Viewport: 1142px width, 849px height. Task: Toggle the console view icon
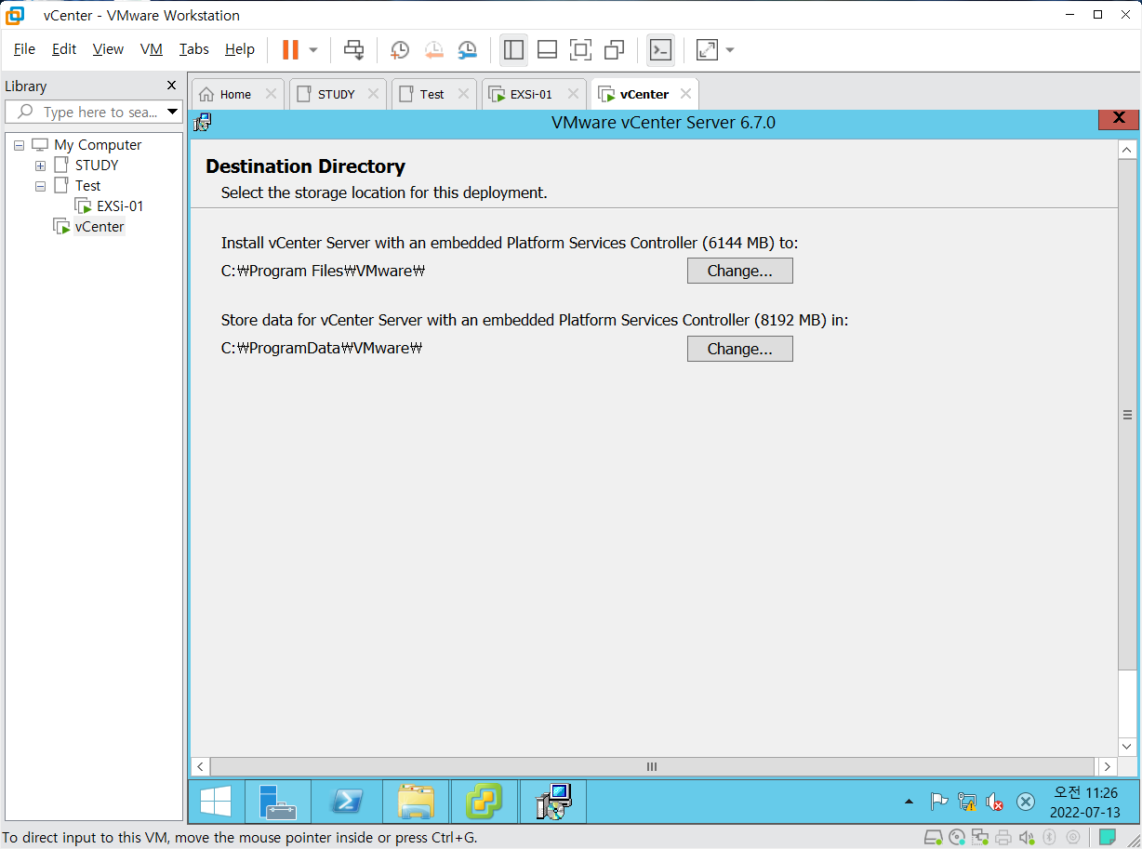point(660,49)
